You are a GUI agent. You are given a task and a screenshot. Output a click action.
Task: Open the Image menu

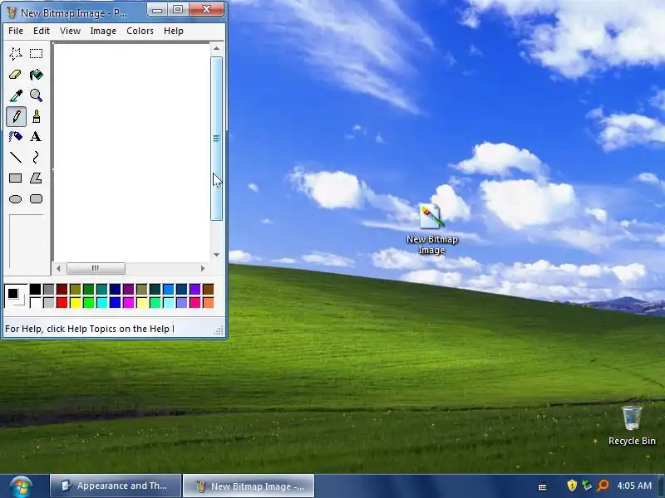point(103,31)
